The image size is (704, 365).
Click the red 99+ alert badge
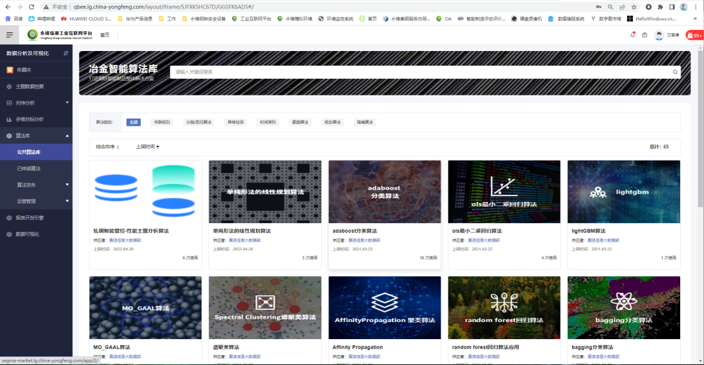pos(697,35)
